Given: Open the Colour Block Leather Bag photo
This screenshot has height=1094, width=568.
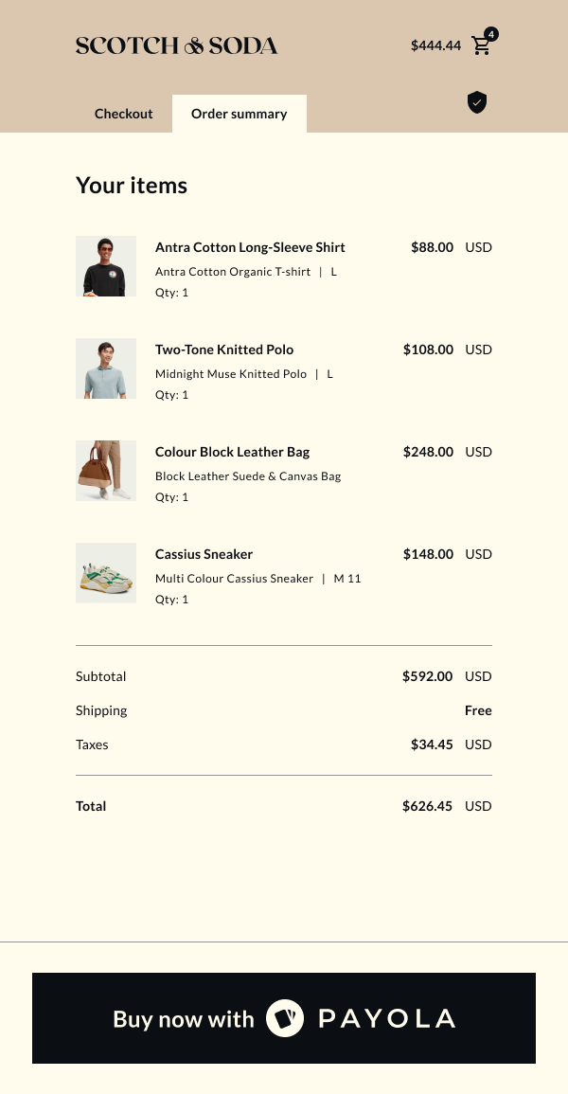Looking at the screenshot, I should 106,471.
